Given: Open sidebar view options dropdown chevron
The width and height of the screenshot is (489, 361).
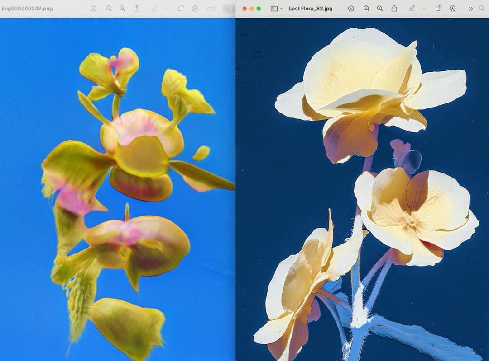Looking at the screenshot, I should tap(282, 9).
